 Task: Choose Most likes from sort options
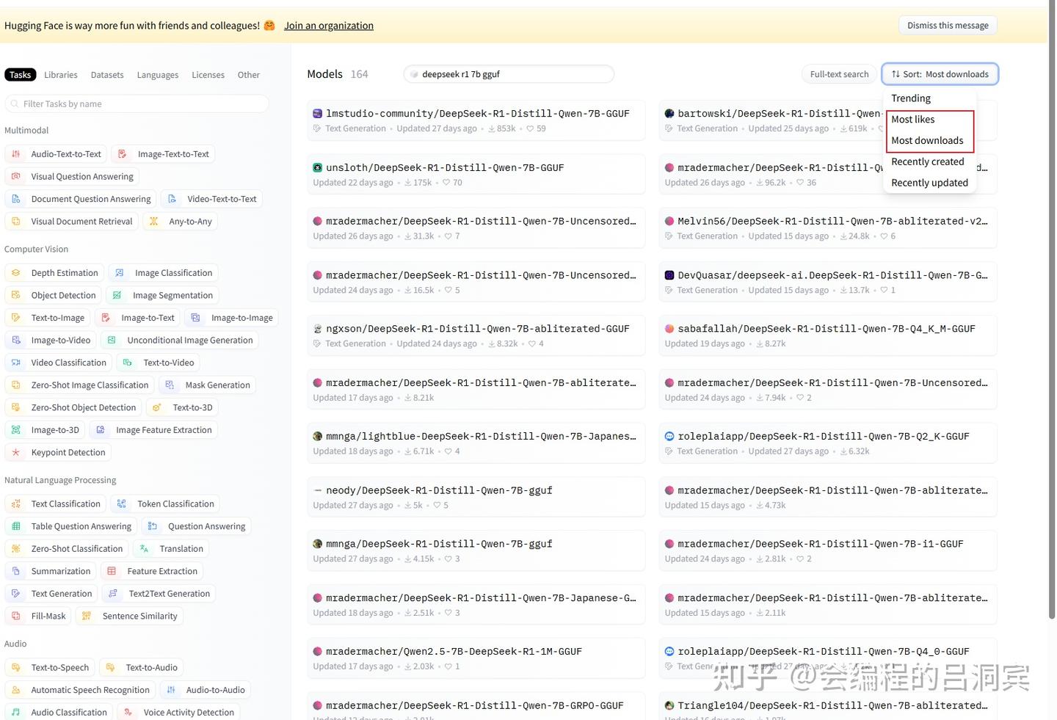pos(913,120)
